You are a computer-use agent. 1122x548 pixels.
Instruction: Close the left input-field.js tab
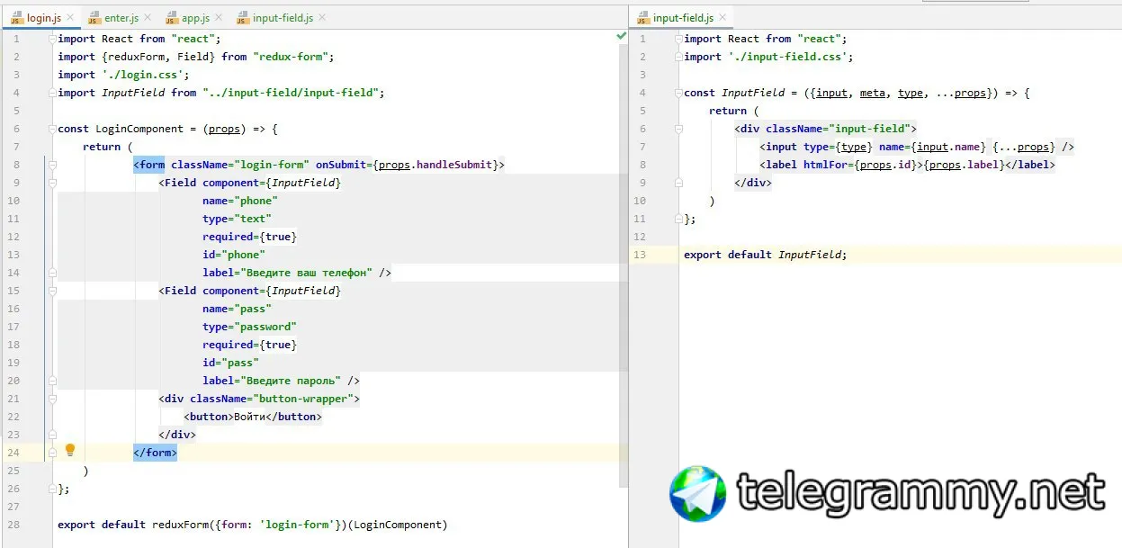click(322, 18)
